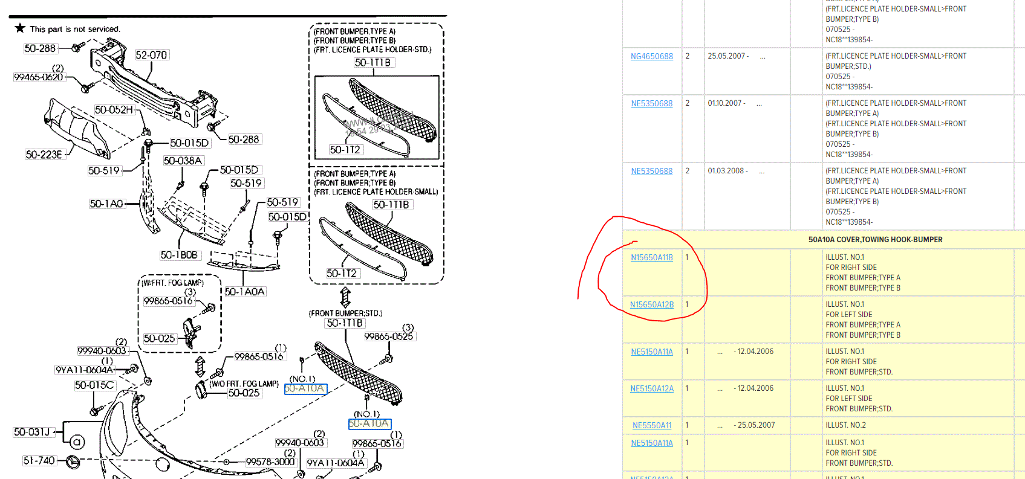Select the 50-519 label left of 50-1A0 bracket

tap(104, 171)
